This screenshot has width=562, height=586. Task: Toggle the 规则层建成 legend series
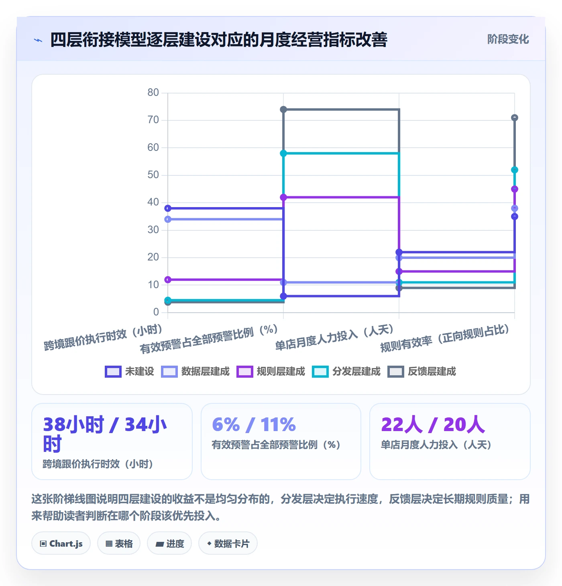271,371
